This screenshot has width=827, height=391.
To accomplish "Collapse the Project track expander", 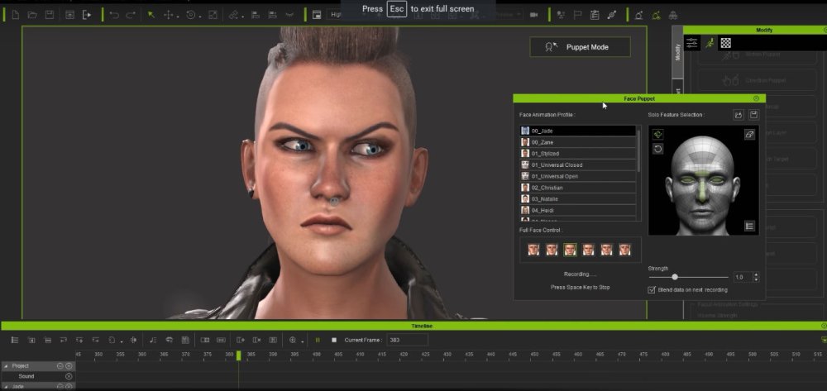I will pos(7,365).
